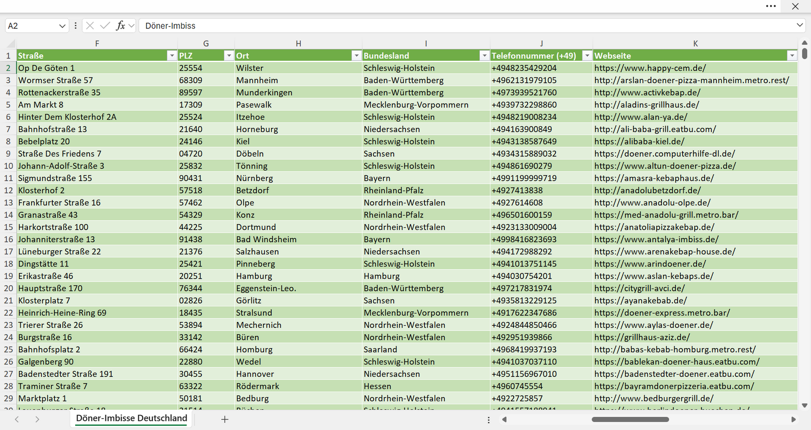The width and height of the screenshot is (811, 430).
Task: Open the three-dots more options menu
Action: click(x=771, y=6)
